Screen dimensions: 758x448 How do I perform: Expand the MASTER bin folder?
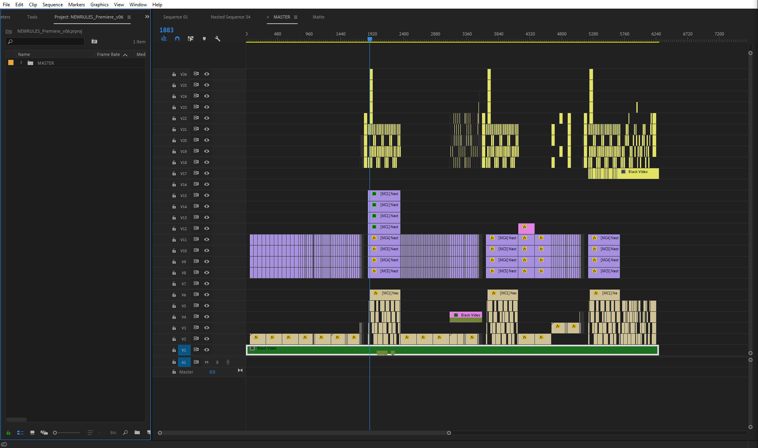click(21, 63)
